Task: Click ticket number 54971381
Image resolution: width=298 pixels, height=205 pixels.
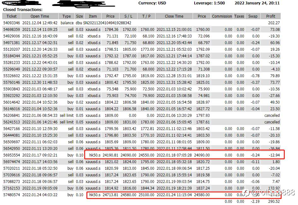Action: coord(11,43)
